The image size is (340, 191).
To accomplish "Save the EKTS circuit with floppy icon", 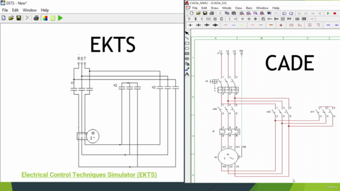I will (19, 18).
